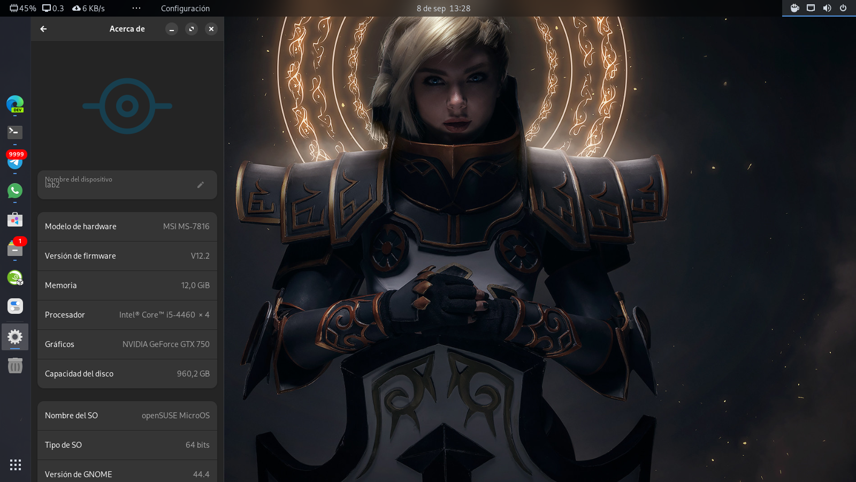Select the Modelo de hardware row
Image resolution: width=856 pixels, height=482 pixels.
127,227
